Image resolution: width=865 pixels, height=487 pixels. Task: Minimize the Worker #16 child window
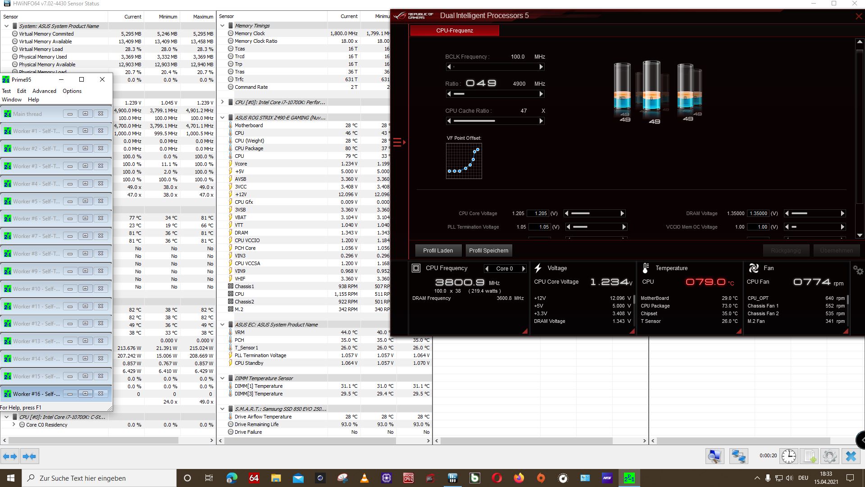tap(70, 394)
